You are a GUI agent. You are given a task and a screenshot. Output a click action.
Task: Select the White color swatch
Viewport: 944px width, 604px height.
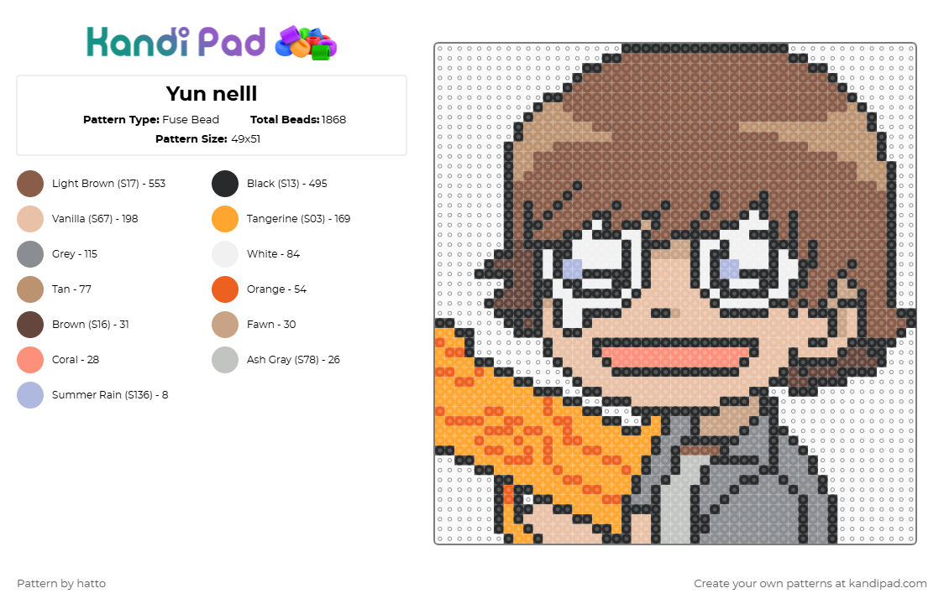(x=225, y=254)
